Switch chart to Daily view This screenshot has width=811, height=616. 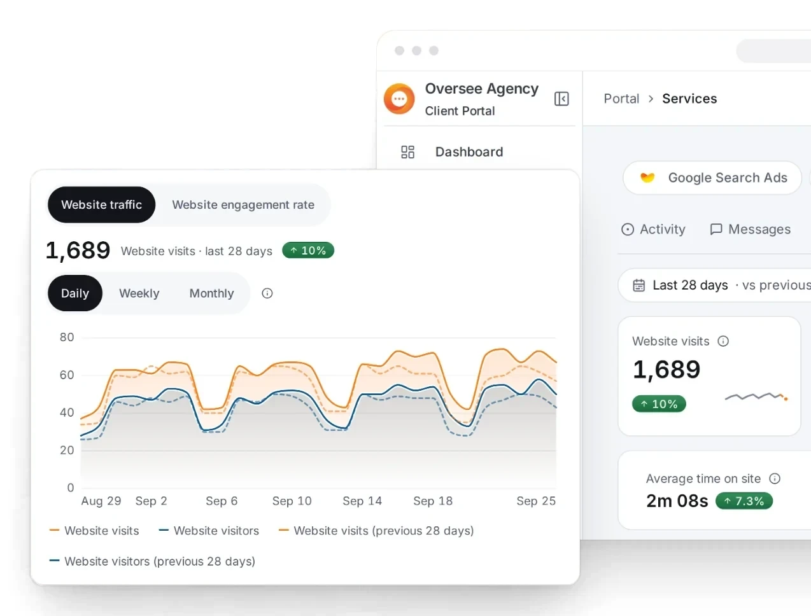coord(75,293)
